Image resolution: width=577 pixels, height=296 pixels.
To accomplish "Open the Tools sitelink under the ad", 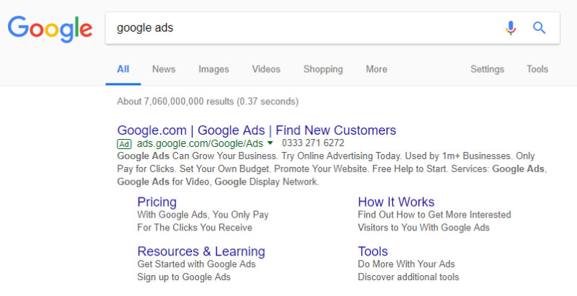I will [x=373, y=251].
